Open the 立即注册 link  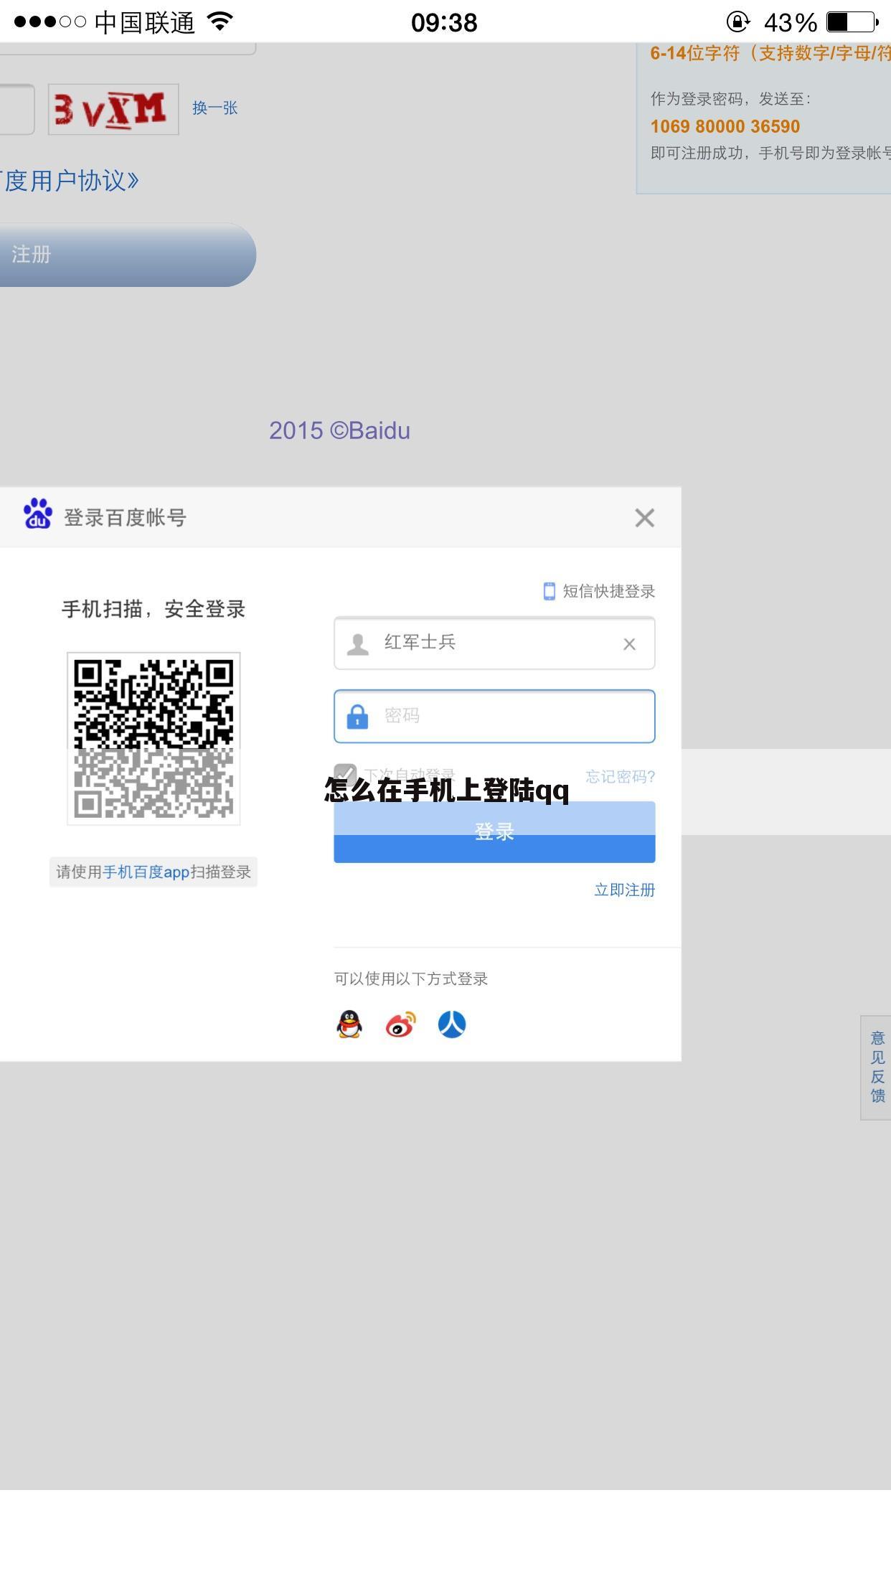[624, 890]
